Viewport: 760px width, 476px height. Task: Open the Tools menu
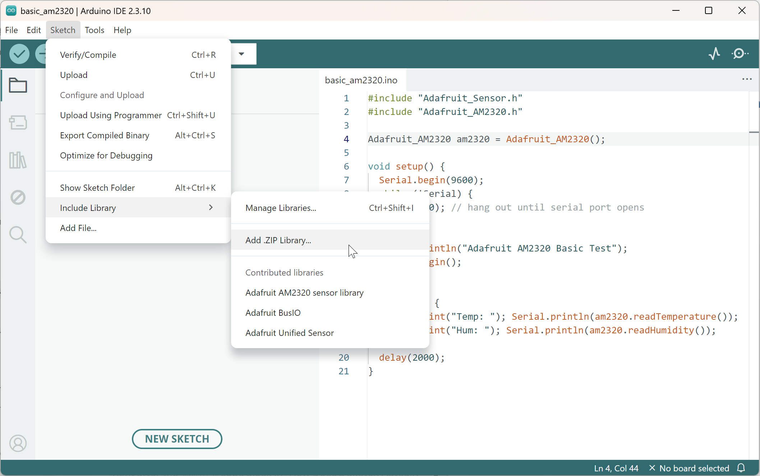95,30
